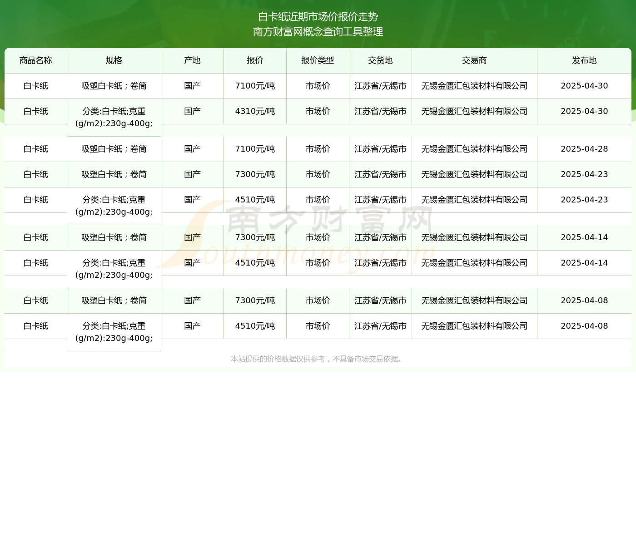Click the 交货地 column header
This screenshot has width=636, height=547.
[x=380, y=60]
